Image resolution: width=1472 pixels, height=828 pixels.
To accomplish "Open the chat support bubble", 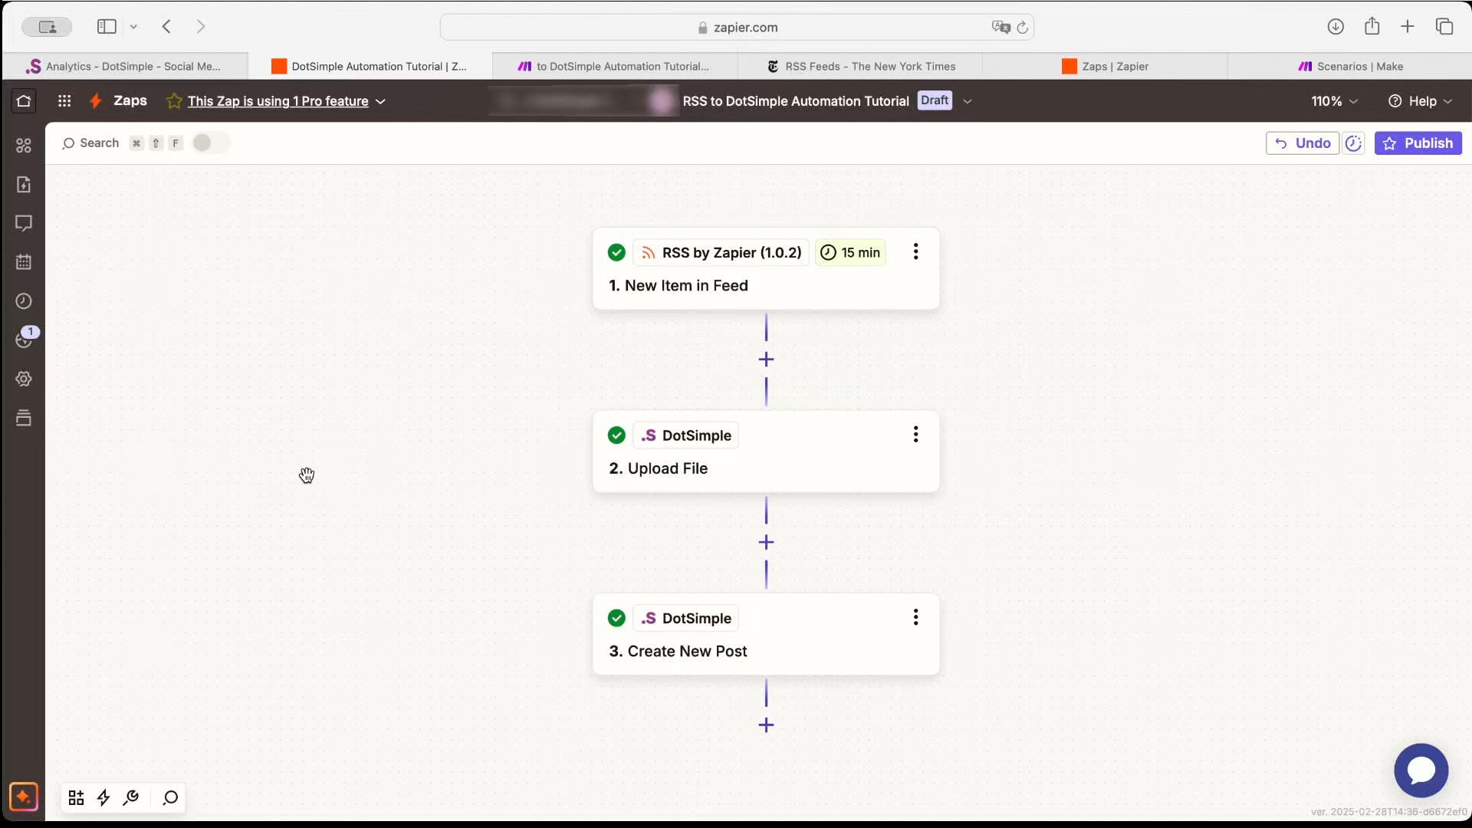I will (1421, 770).
